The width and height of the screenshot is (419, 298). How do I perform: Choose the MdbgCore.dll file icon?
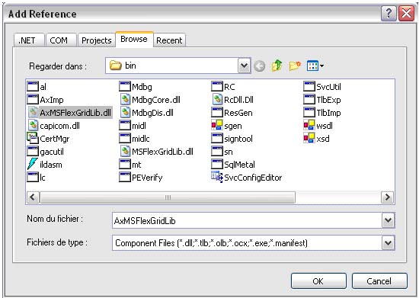pyautogui.click(x=126, y=99)
